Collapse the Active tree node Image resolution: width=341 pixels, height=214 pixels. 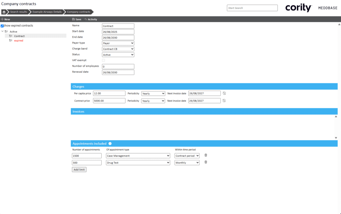[x=2, y=31]
